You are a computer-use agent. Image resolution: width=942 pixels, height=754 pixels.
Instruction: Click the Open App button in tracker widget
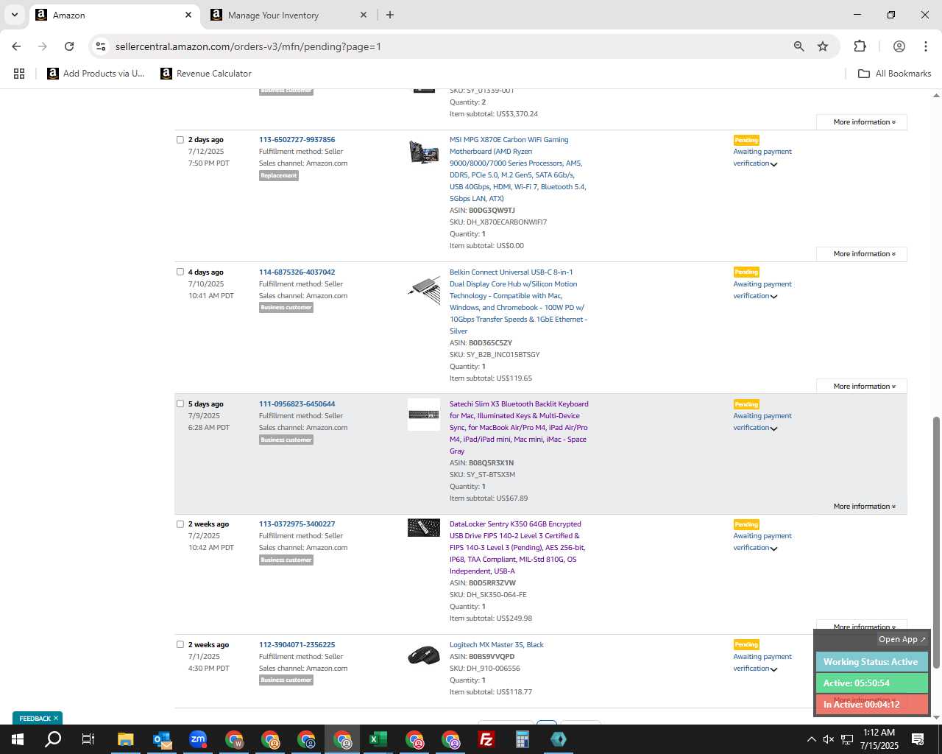pos(902,639)
